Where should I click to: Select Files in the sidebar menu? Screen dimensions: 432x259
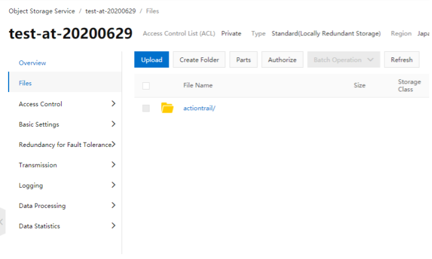65,82
